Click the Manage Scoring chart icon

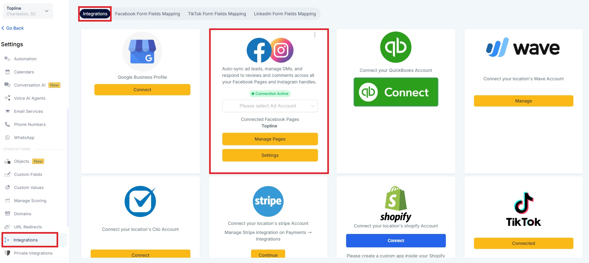click(x=8, y=201)
